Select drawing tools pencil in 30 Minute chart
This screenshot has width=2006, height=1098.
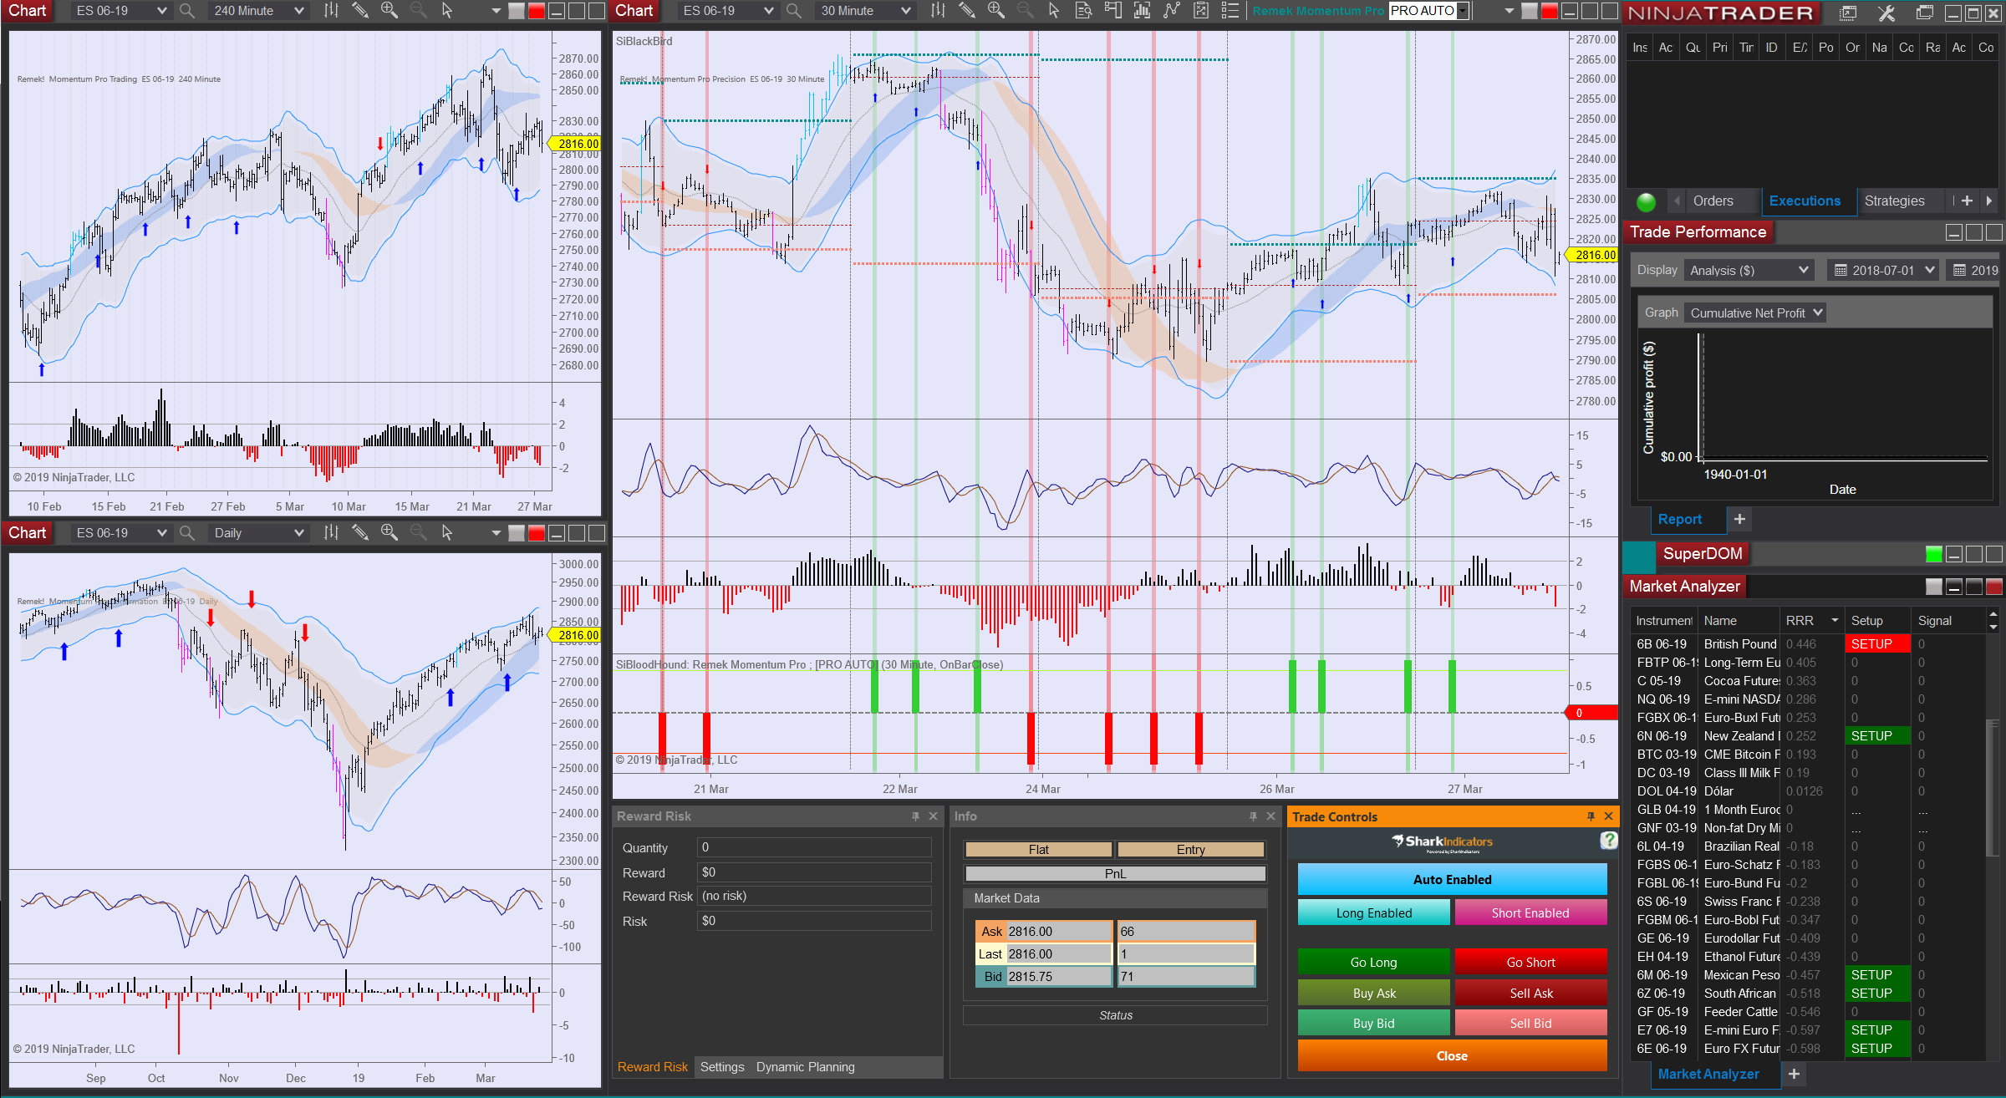(966, 11)
